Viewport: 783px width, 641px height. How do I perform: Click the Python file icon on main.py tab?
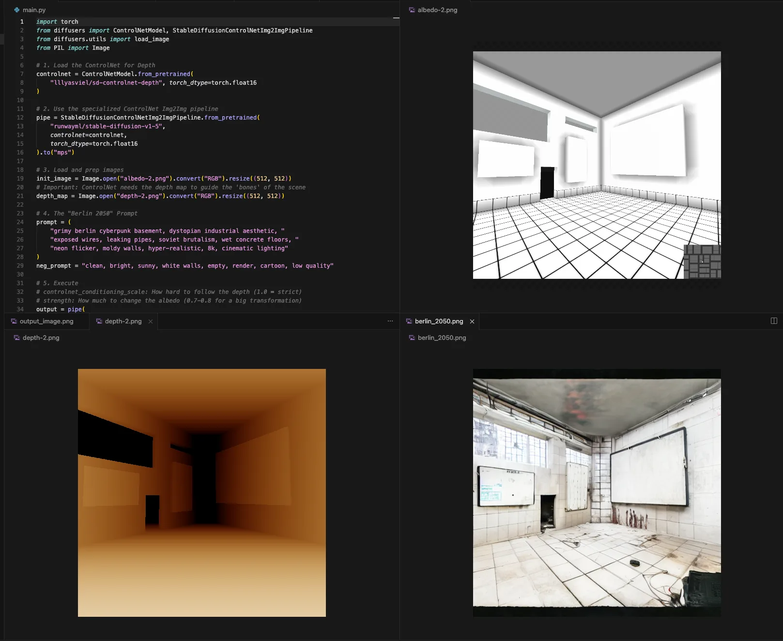pyautogui.click(x=17, y=10)
